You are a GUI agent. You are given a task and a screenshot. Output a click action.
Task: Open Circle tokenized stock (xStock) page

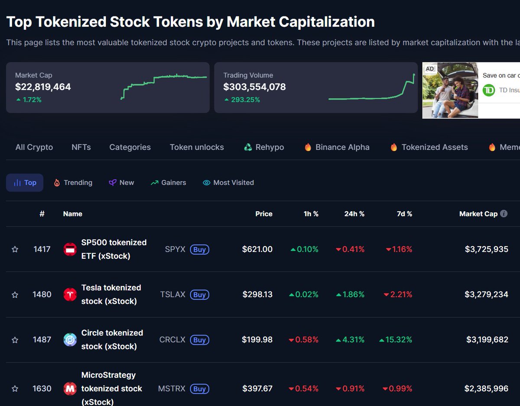(112, 340)
